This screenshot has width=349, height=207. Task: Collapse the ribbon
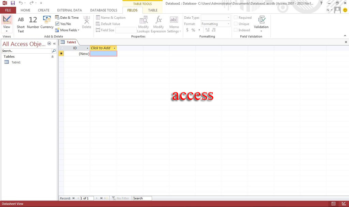345,35
